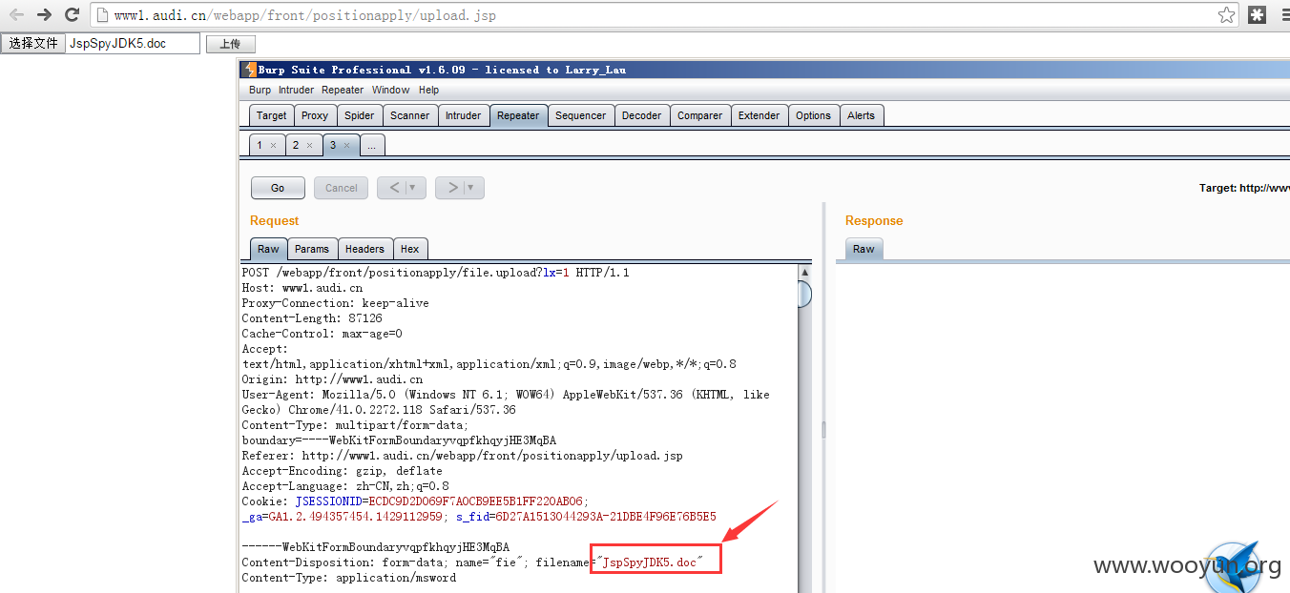Click the 选择文件 choose file button
This screenshot has width=1290, height=593.
point(33,44)
